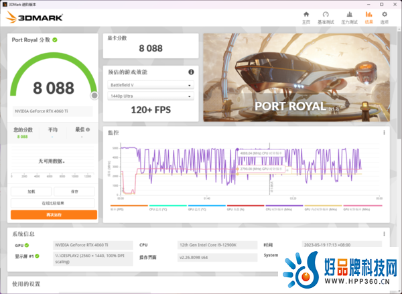The image size is (402, 294).
Task: Toggle the teal CPU 温度 legend
Action: point(168,208)
